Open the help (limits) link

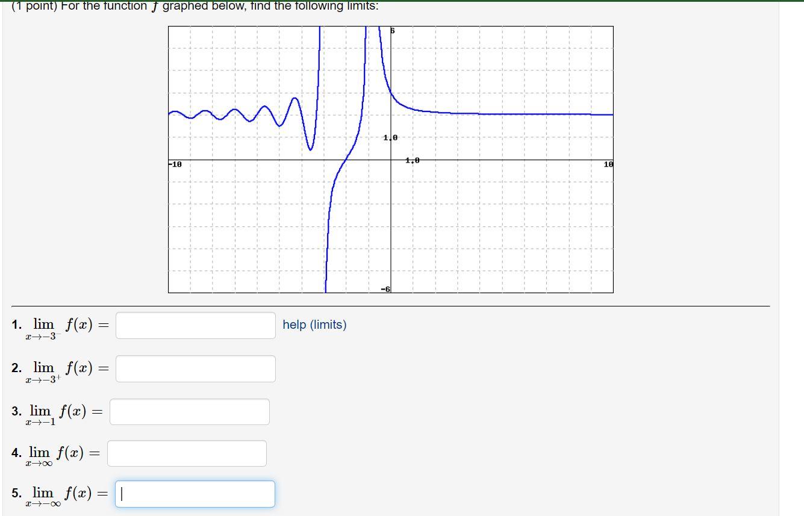(314, 325)
